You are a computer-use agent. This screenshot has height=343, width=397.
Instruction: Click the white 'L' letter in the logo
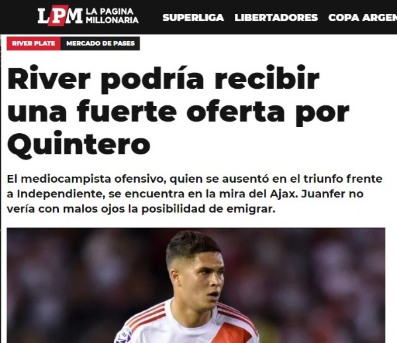pyautogui.click(x=43, y=16)
